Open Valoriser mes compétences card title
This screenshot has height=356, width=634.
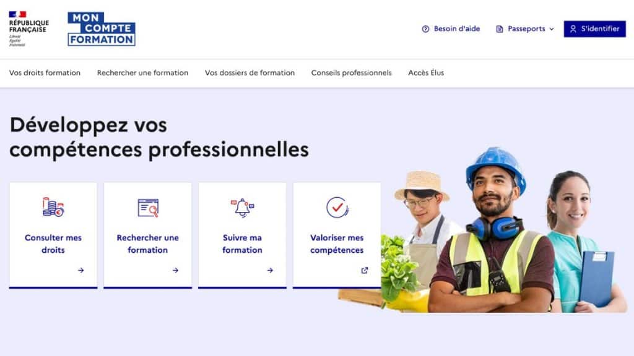tap(337, 244)
